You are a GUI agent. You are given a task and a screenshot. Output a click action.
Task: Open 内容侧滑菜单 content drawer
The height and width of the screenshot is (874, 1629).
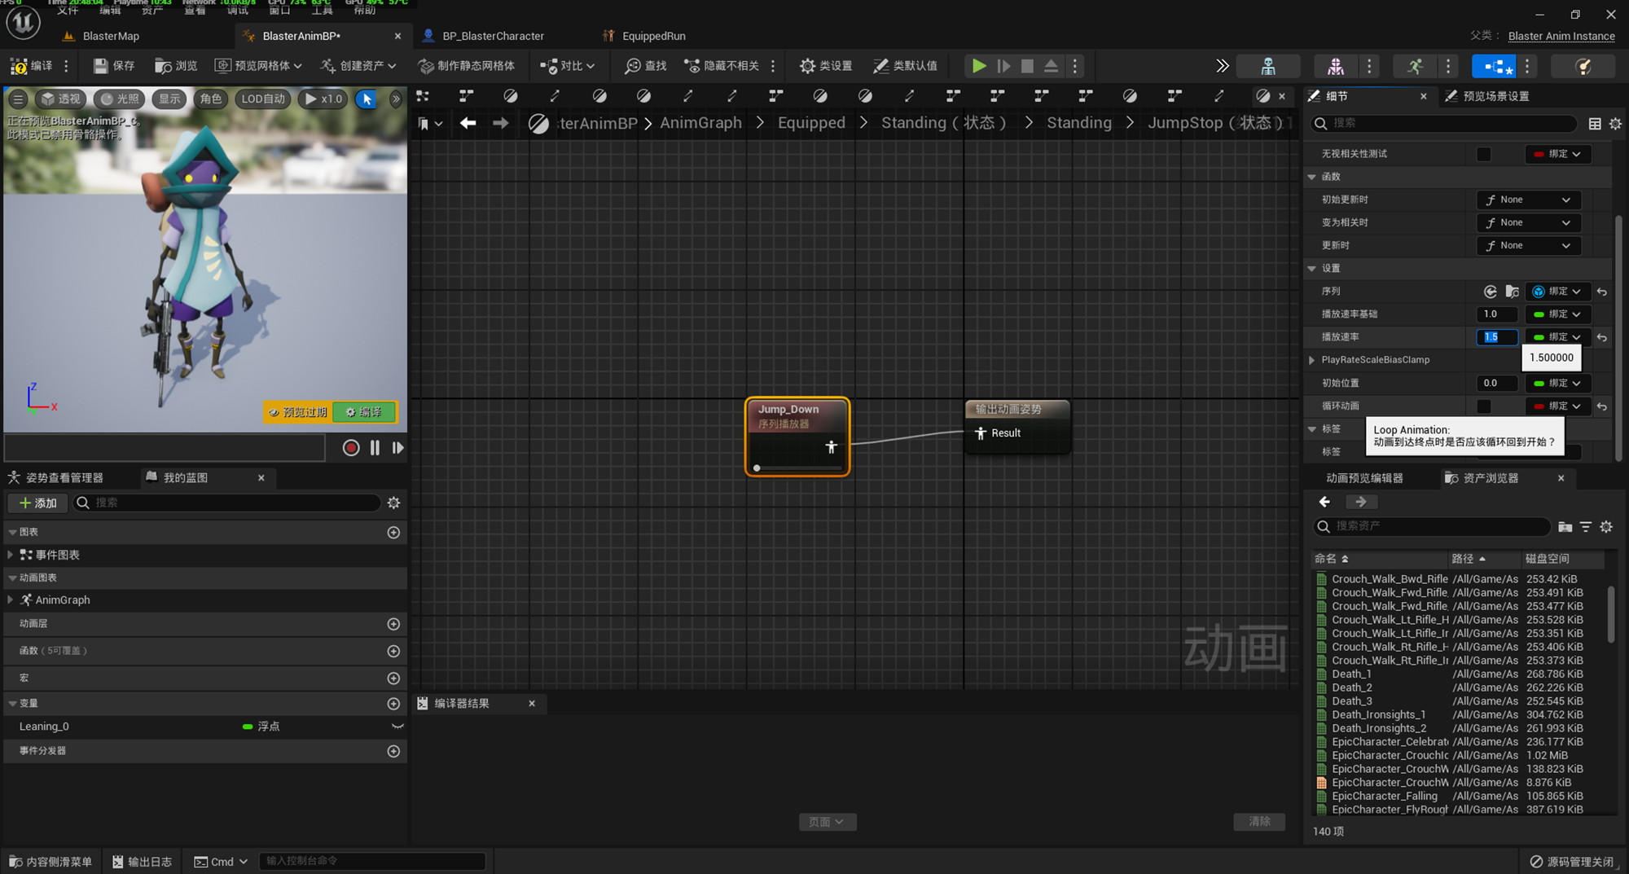coord(50,862)
